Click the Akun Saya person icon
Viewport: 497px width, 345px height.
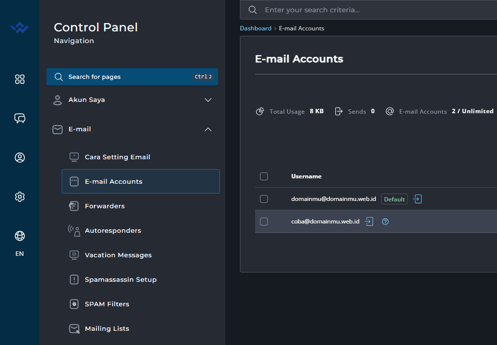click(57, 100)
